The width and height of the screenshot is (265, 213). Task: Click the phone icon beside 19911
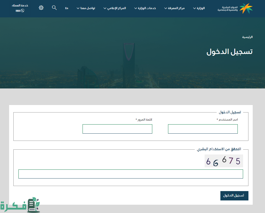pos(22,11)
